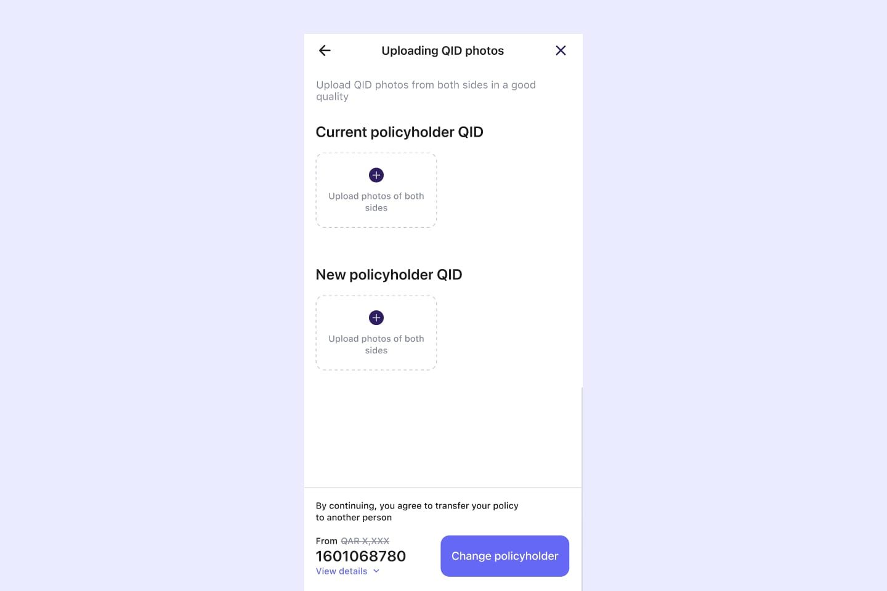Tap the plus icon under Current policyholder QID
The image size is (887, 591).
coord(376,175)
